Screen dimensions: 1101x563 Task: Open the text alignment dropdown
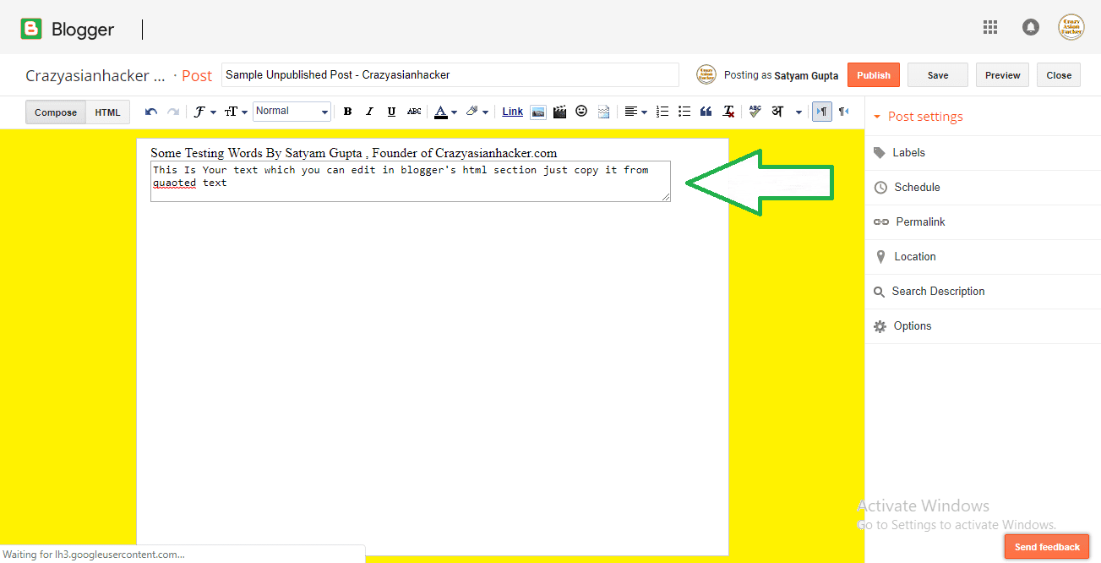[x=635, y=111]
